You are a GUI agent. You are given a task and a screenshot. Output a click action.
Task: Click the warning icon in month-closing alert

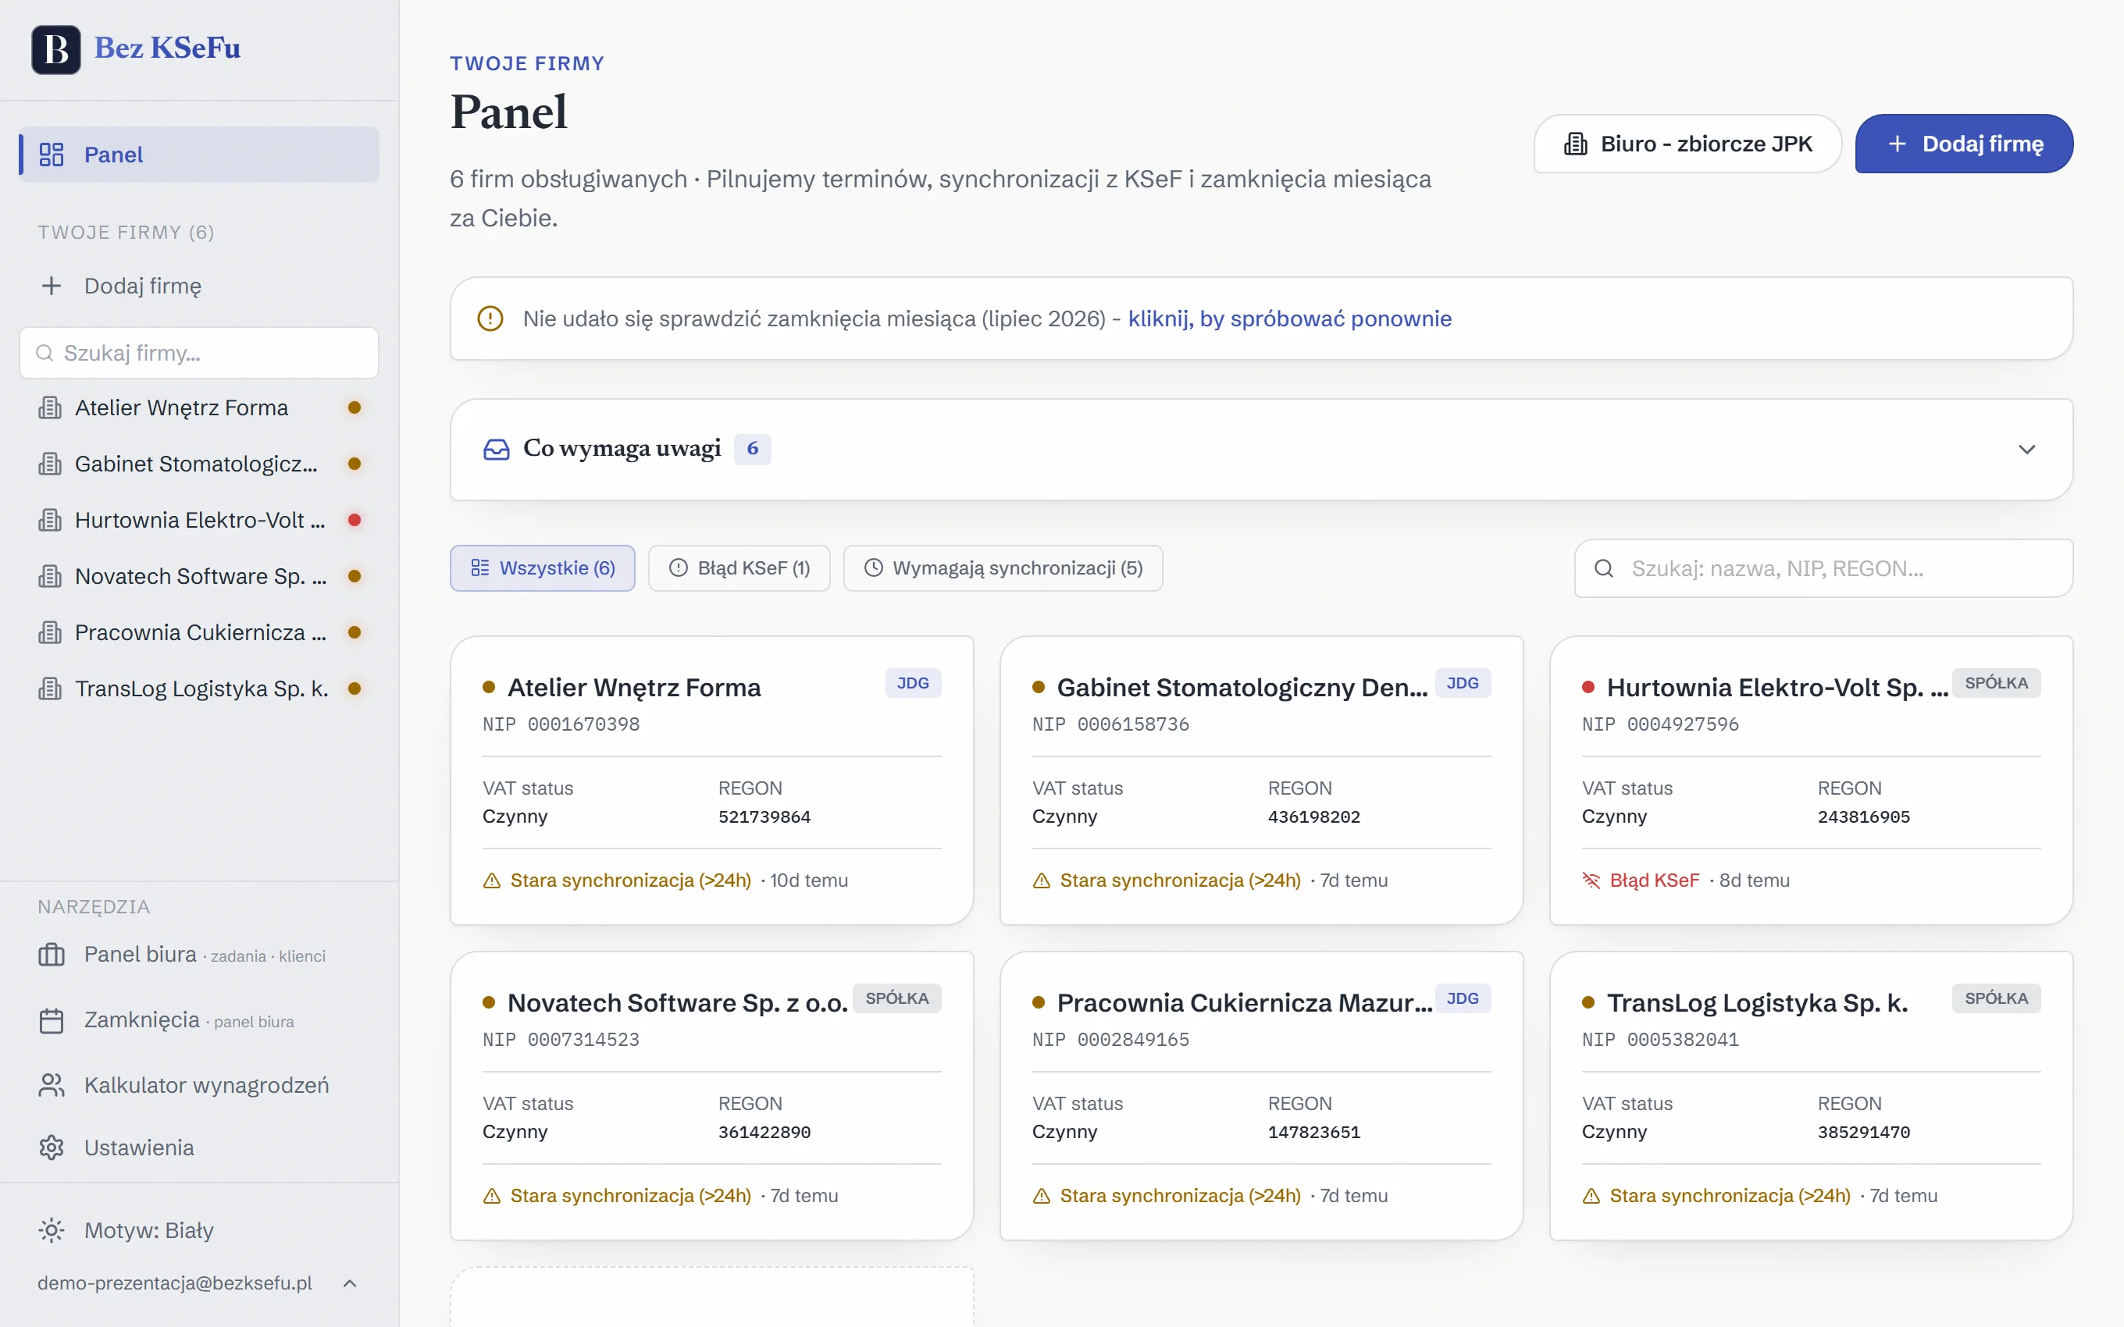[x=490, y=318]
